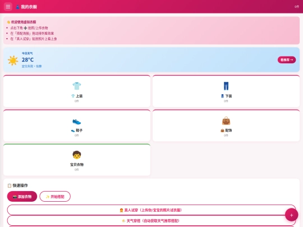Open the 配饰 accessories category card
Viewport: 303px width, 227px height.
226,126
